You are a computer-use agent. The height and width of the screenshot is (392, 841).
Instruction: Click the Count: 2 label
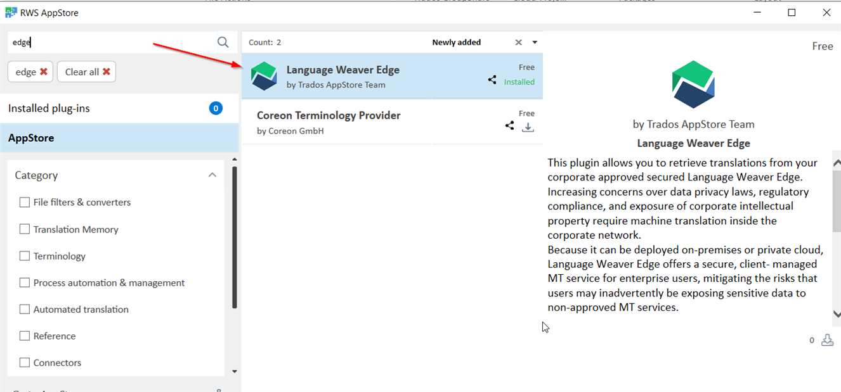pos(264,42)
